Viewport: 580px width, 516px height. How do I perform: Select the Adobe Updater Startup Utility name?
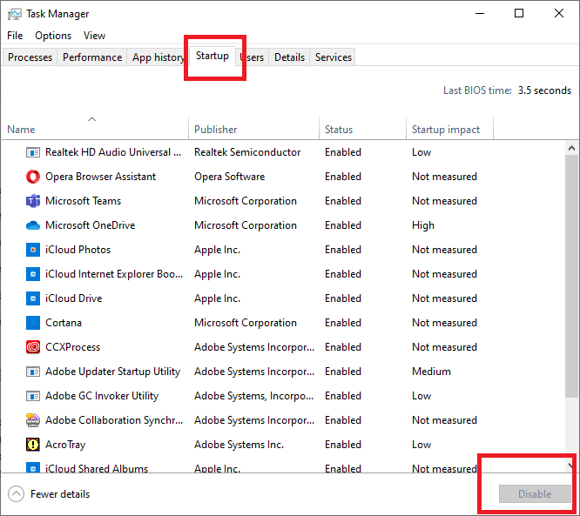(113, 372)
